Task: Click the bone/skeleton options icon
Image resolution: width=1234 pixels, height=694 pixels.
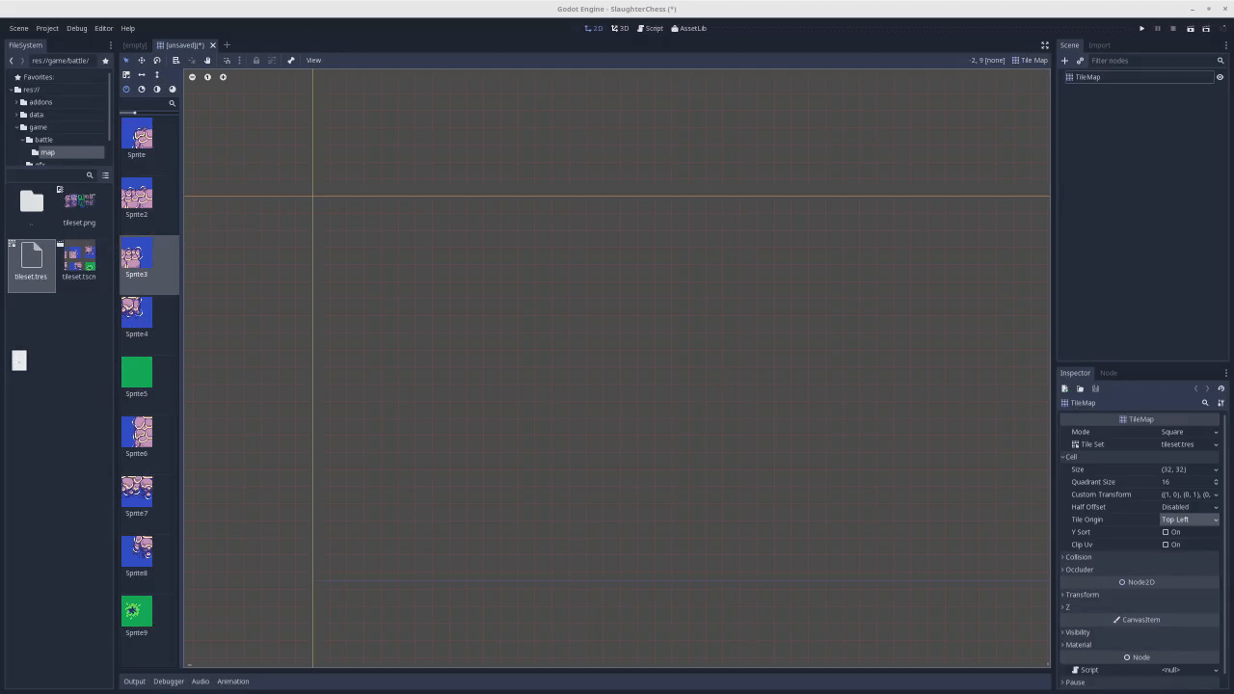Action: click(x=290, y=60)
